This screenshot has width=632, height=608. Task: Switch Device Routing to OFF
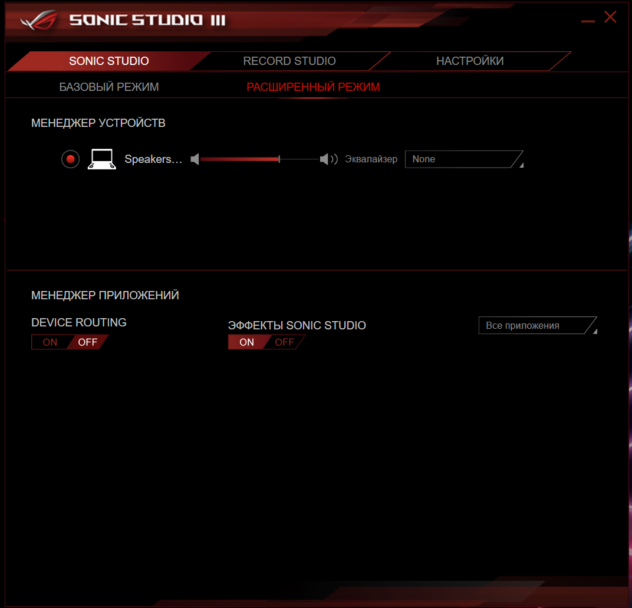coord(88,342)
